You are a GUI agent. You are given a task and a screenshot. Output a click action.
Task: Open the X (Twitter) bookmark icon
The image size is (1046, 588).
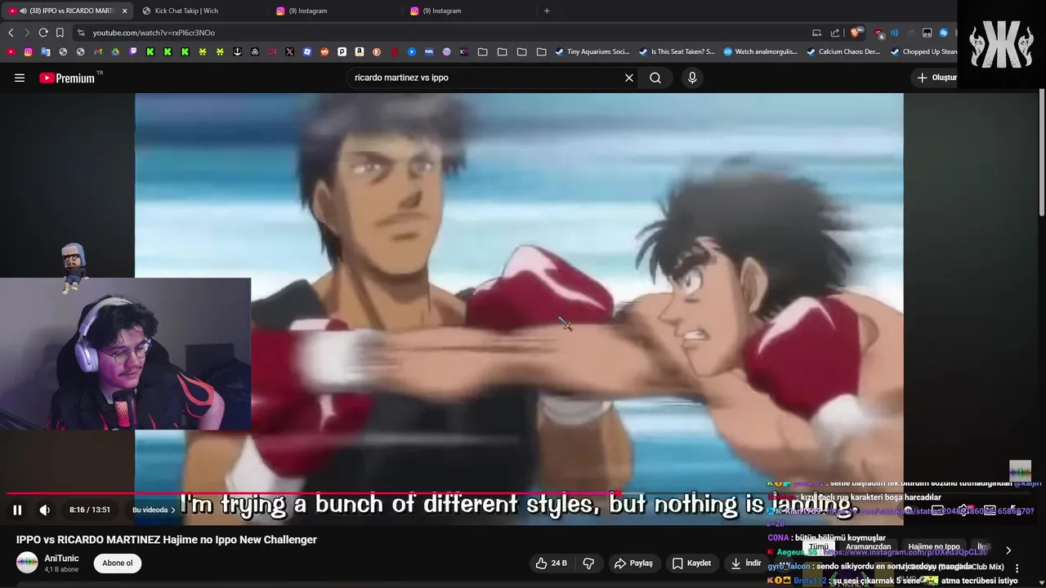(x=289, y=51)
